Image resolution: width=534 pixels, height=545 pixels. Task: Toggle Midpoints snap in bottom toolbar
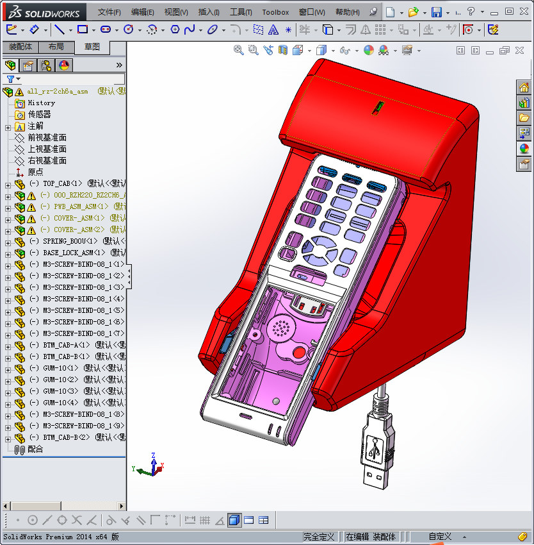(x=47, y=520)
